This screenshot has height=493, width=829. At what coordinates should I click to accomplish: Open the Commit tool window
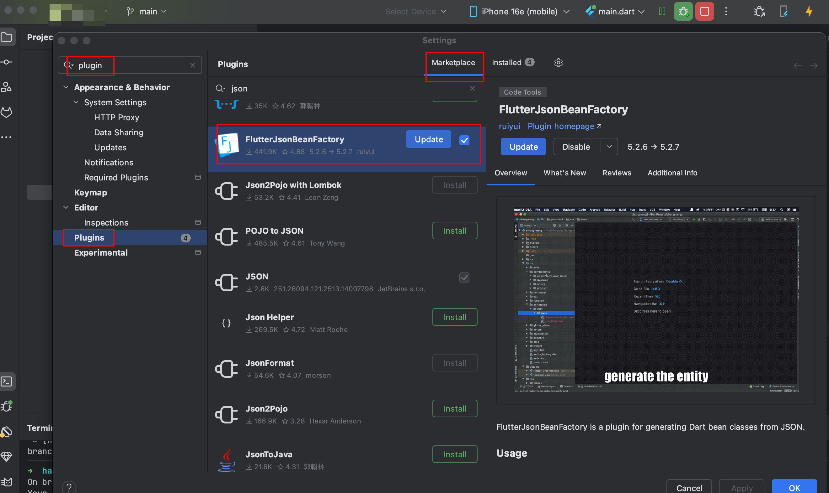[x=7, y=61]
